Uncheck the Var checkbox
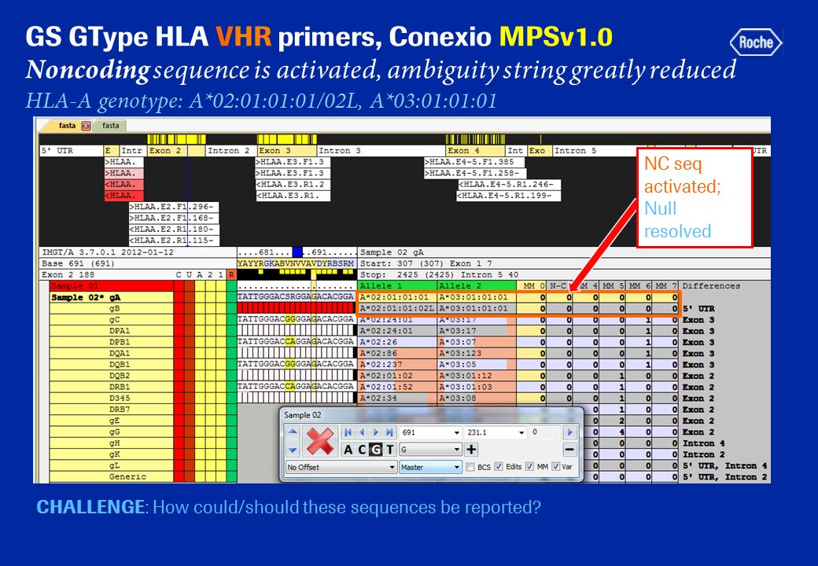Viewport: 818px width, 566px height. point(556,466)
